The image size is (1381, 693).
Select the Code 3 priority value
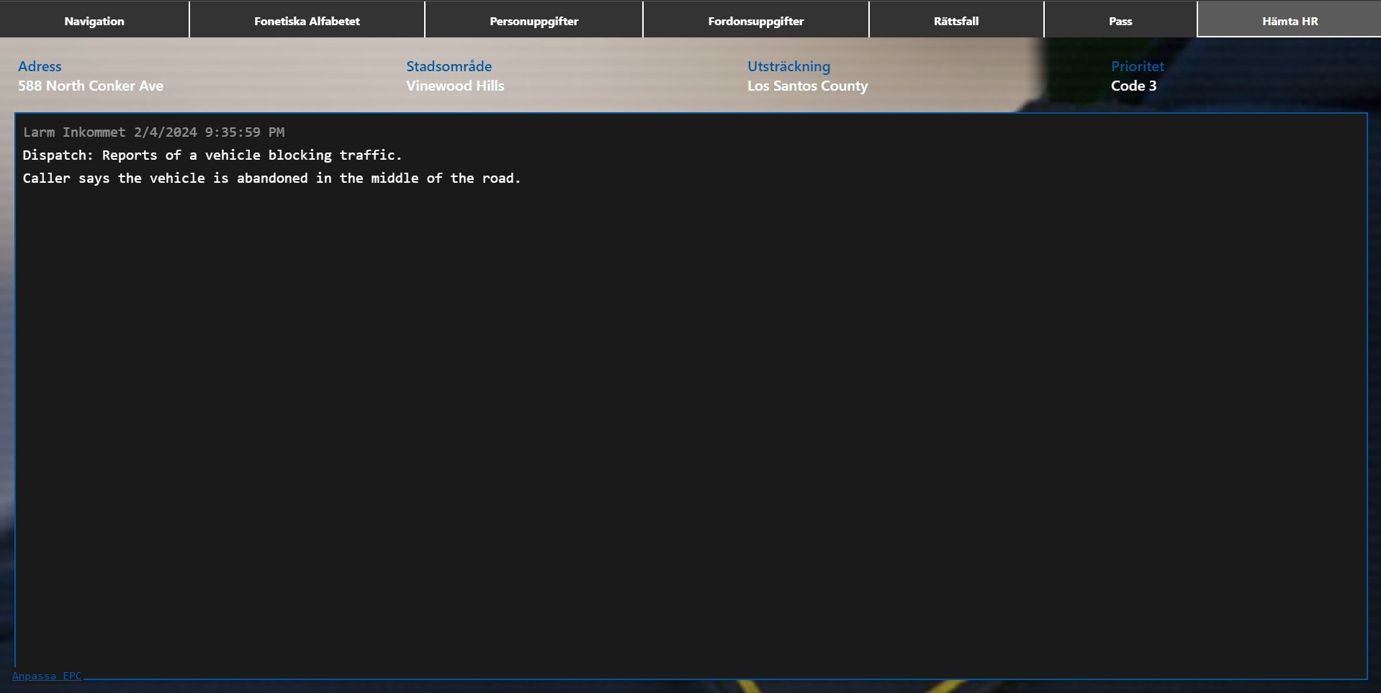pos(1133,86)
